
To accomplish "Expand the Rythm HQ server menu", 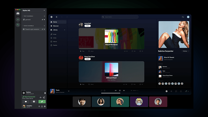I will coord(44,10).
